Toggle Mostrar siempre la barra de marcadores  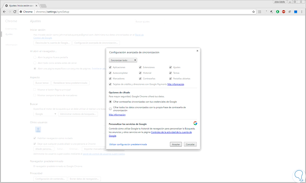35,95
